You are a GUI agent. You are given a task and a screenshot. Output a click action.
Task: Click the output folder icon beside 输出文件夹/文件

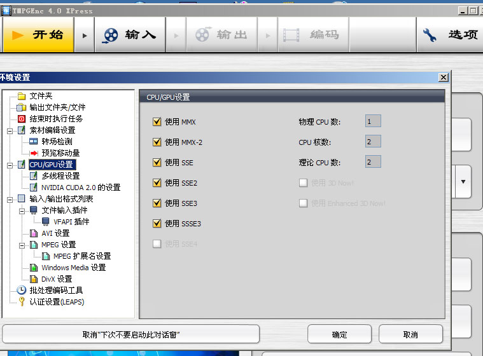tap(21, 107)
